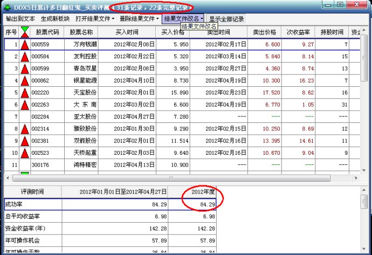Close the evaluation window

pos(356,5)
